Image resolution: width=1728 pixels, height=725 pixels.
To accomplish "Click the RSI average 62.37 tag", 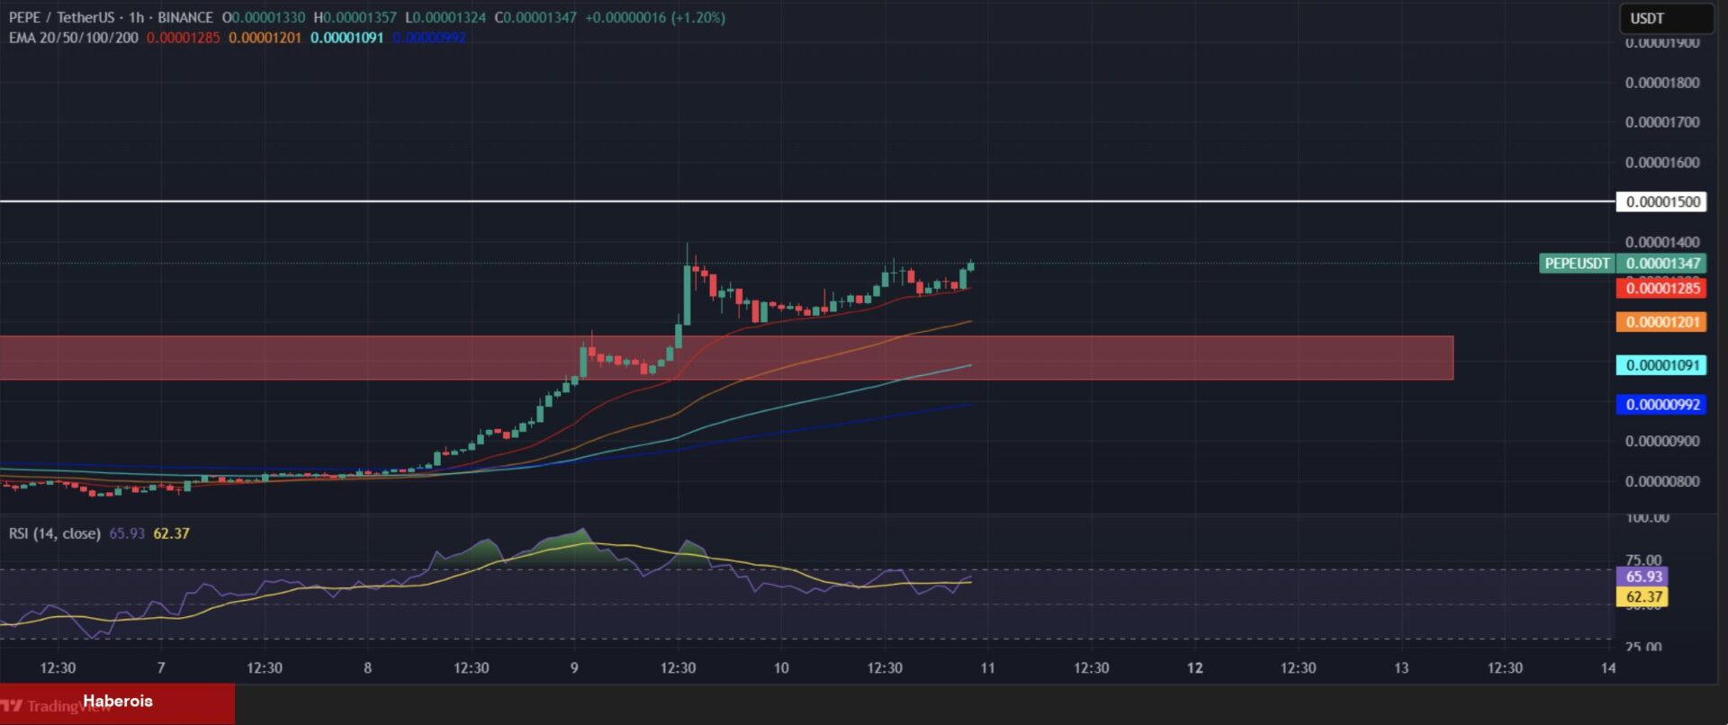I will (x=1642, y=596).
